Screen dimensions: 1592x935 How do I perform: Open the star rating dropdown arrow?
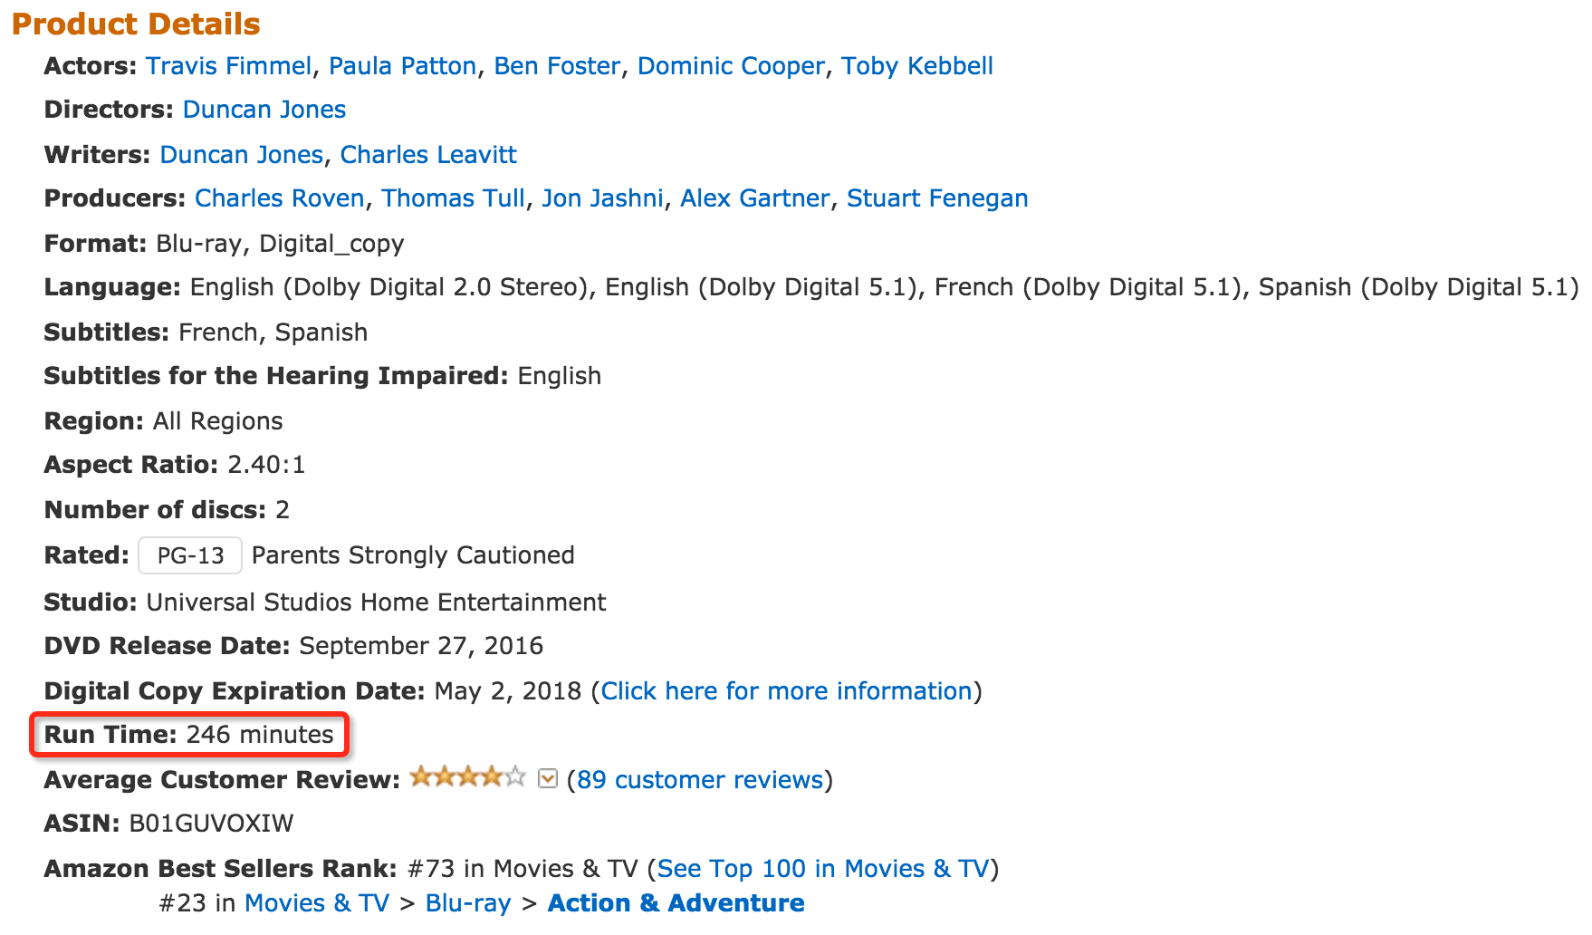coord(547,779)
